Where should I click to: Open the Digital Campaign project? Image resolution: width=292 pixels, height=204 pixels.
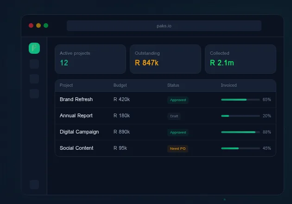click(x=79, y=132)
